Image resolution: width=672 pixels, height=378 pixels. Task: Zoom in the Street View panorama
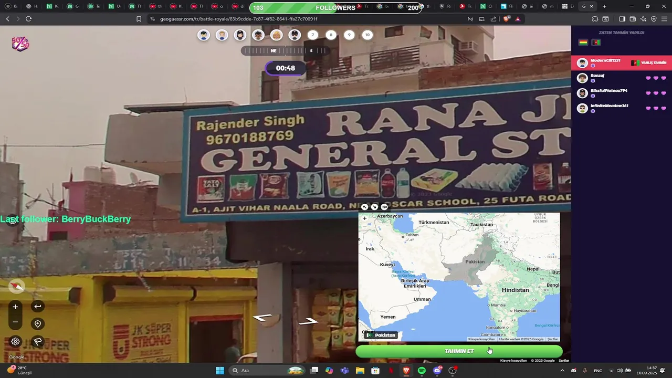click(15, 307)
